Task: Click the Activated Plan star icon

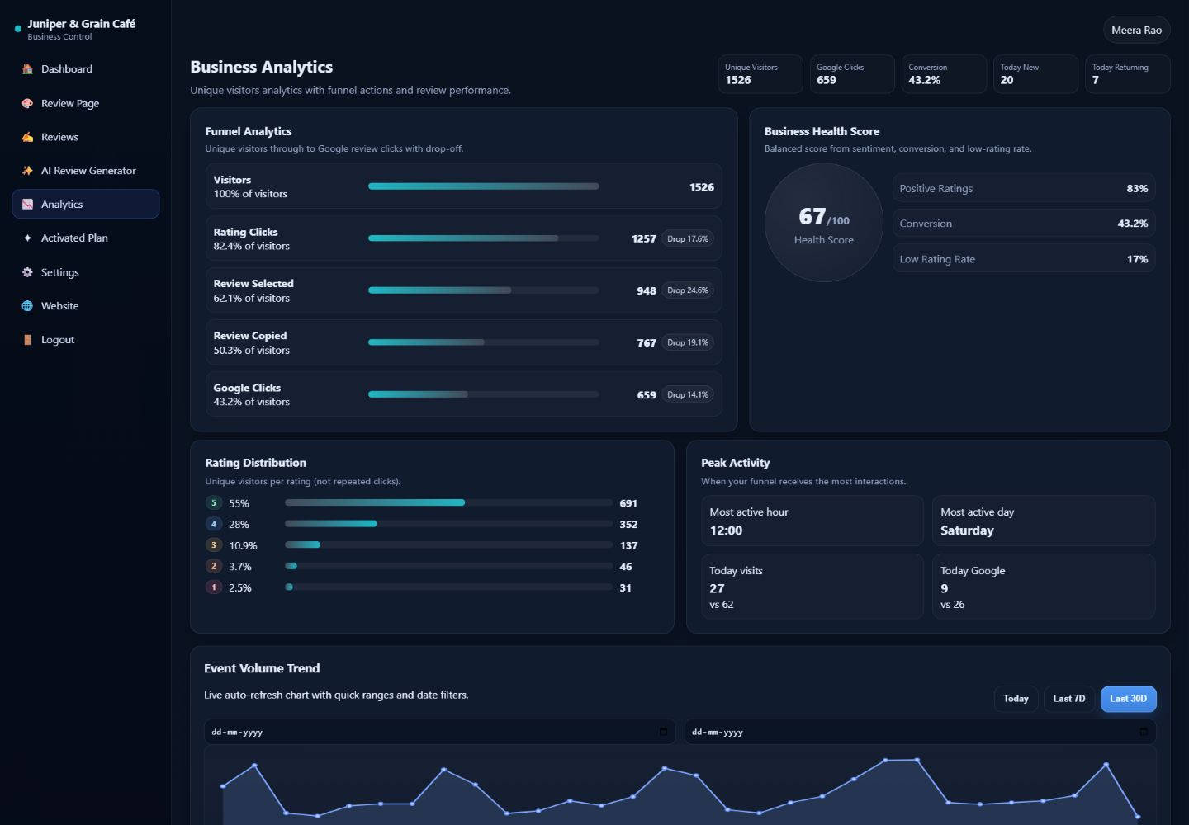Action: 27,238
